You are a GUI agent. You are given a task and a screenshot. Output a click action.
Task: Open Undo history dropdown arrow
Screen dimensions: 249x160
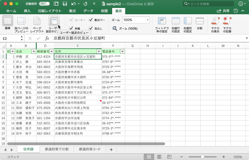pos(79,4)
